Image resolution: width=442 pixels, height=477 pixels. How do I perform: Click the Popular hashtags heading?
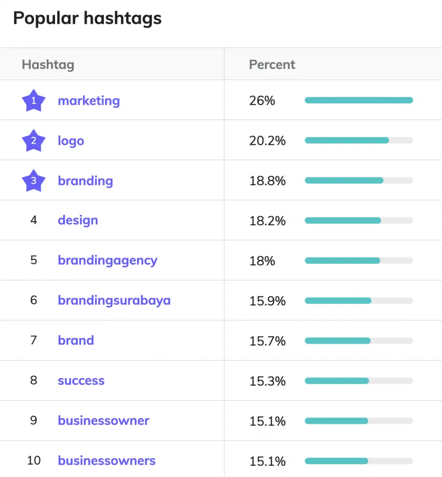(x=87, y=19)
